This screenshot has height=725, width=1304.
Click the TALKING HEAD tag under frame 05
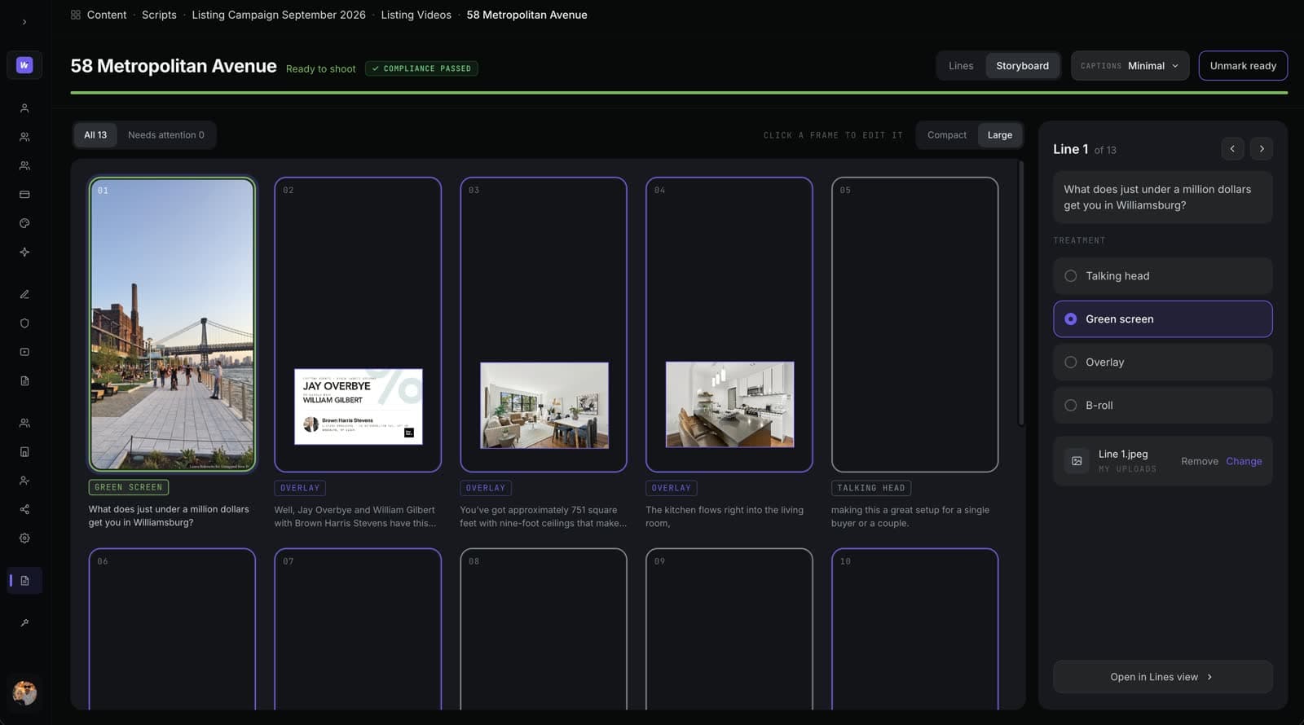(871, 488)
